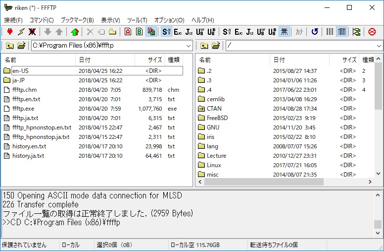Click the green Mirror Upload arrow icon
The width and height of the screenshot is (384, 251).
[75, 32]
